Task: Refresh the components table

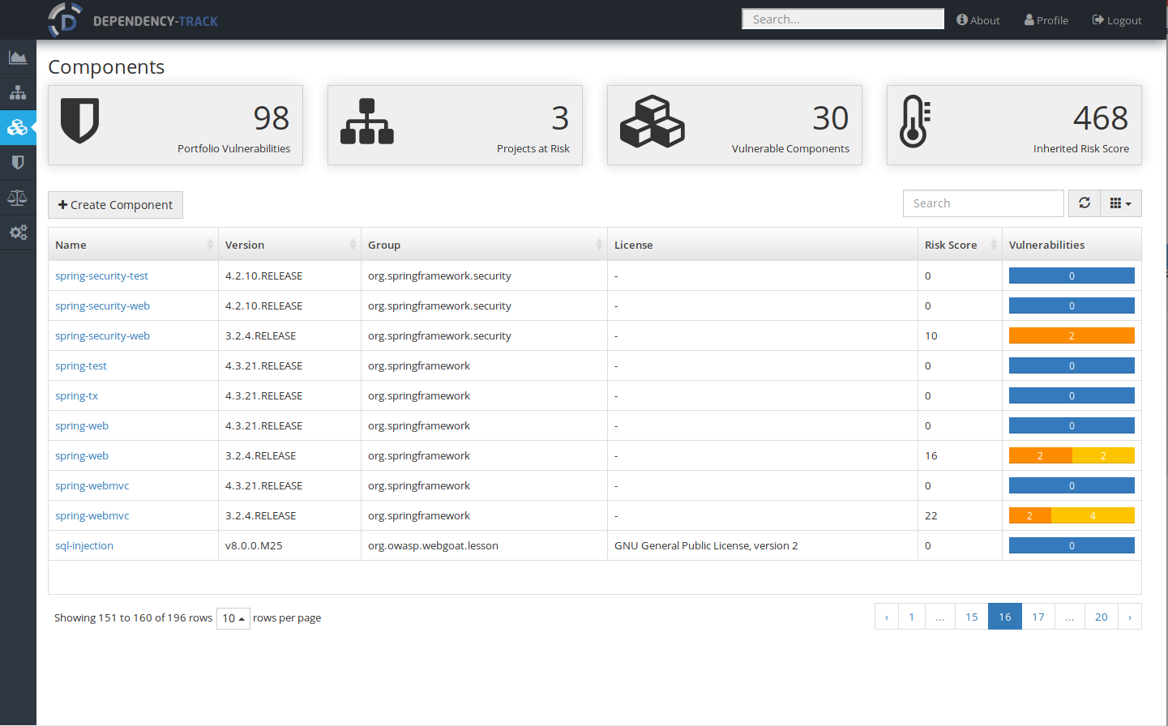Action: (1085, 203)
